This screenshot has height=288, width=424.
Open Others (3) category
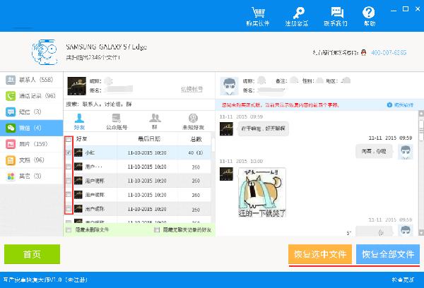(31, 176)
